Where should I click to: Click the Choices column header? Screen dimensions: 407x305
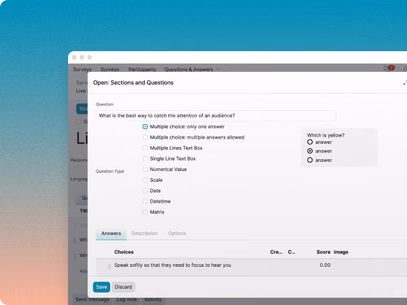click(x=124, y=252)
